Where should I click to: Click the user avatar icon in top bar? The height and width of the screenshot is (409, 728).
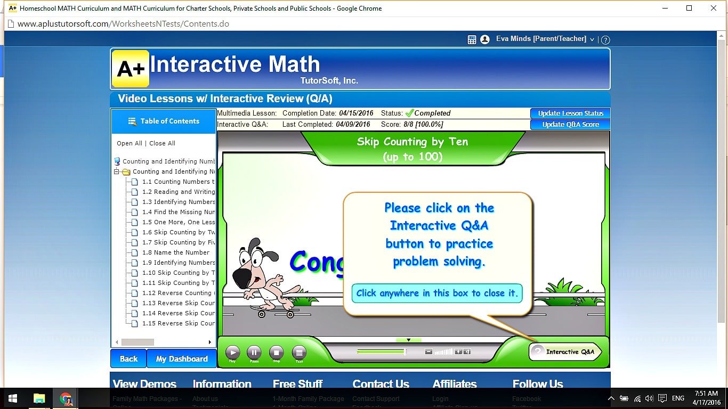pyautogui.click(x=485, y=39)
